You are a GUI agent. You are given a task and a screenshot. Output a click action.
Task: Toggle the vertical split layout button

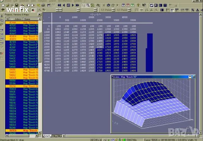pyautogui.click(x=160, y=5)
